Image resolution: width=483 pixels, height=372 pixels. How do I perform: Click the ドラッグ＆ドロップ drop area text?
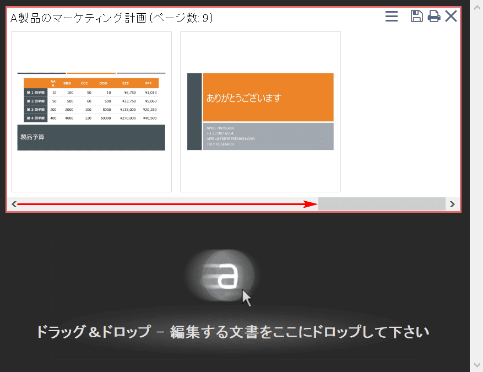[x=233, y=332]
